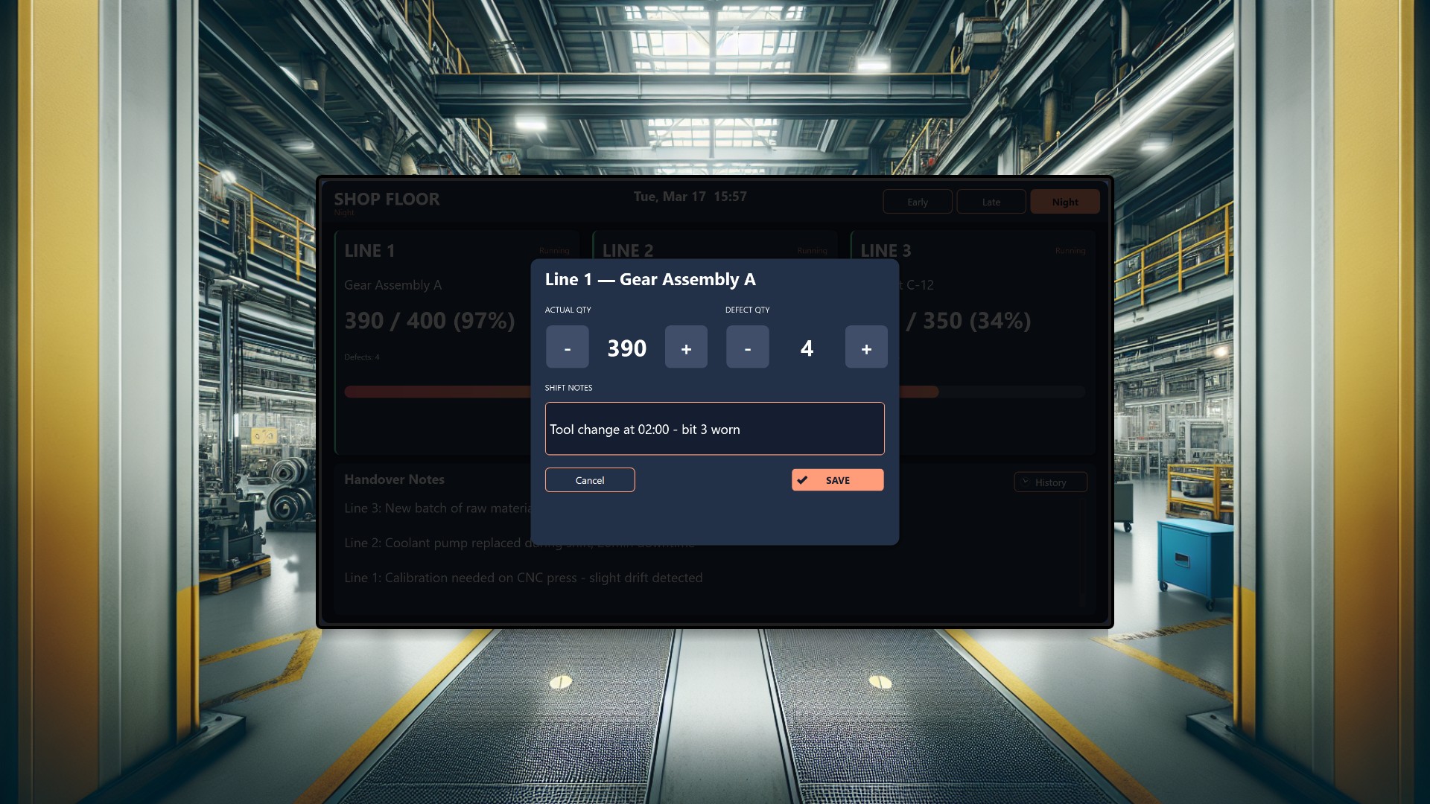
Task: Switch to the Early shift tab
Action: tap(917, 201)
